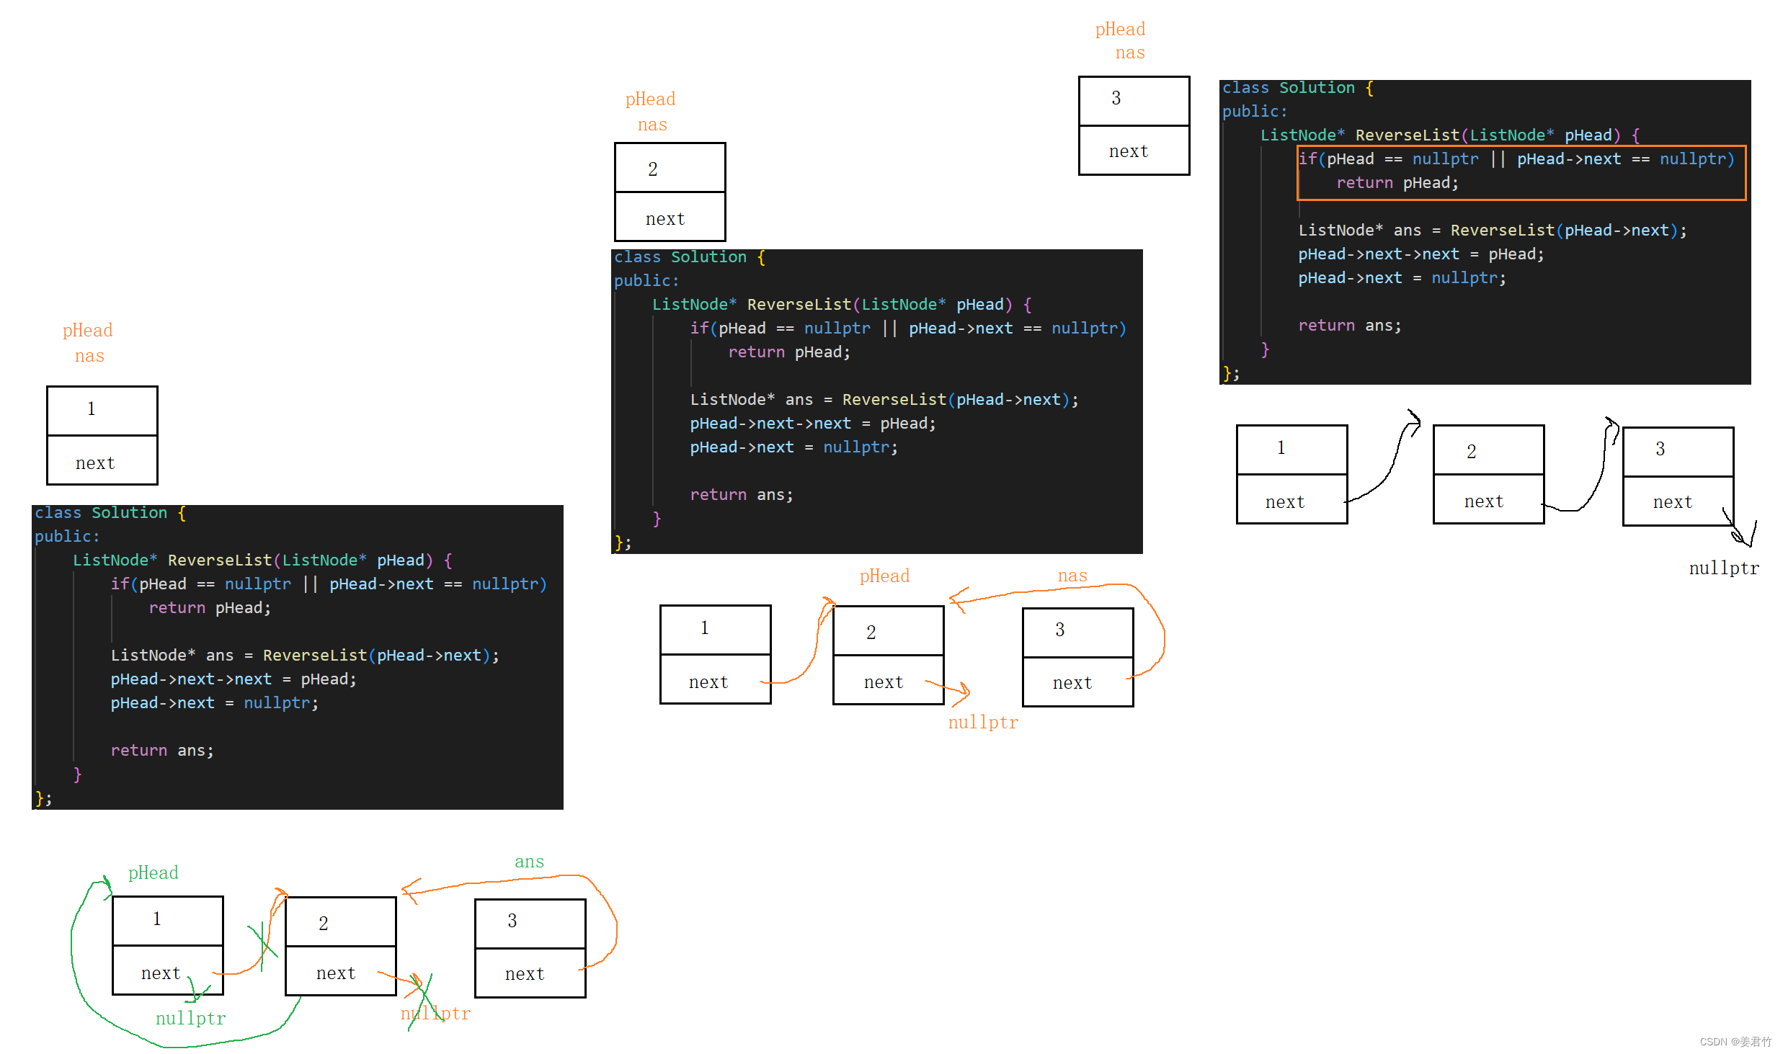Click "pHead" above the standalone node 3
This screenshot has width=1783, height=1054.
coord(1120,30)
